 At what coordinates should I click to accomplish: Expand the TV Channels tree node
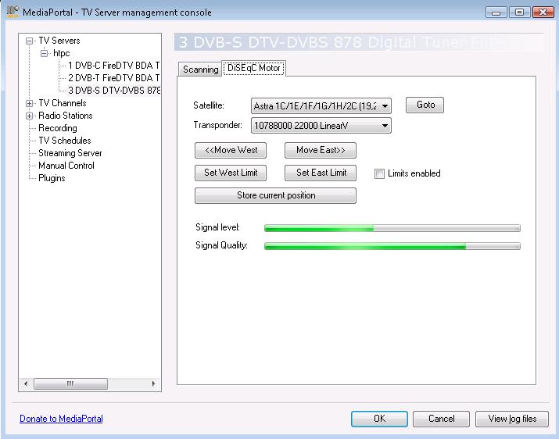(x=30, y=103)
